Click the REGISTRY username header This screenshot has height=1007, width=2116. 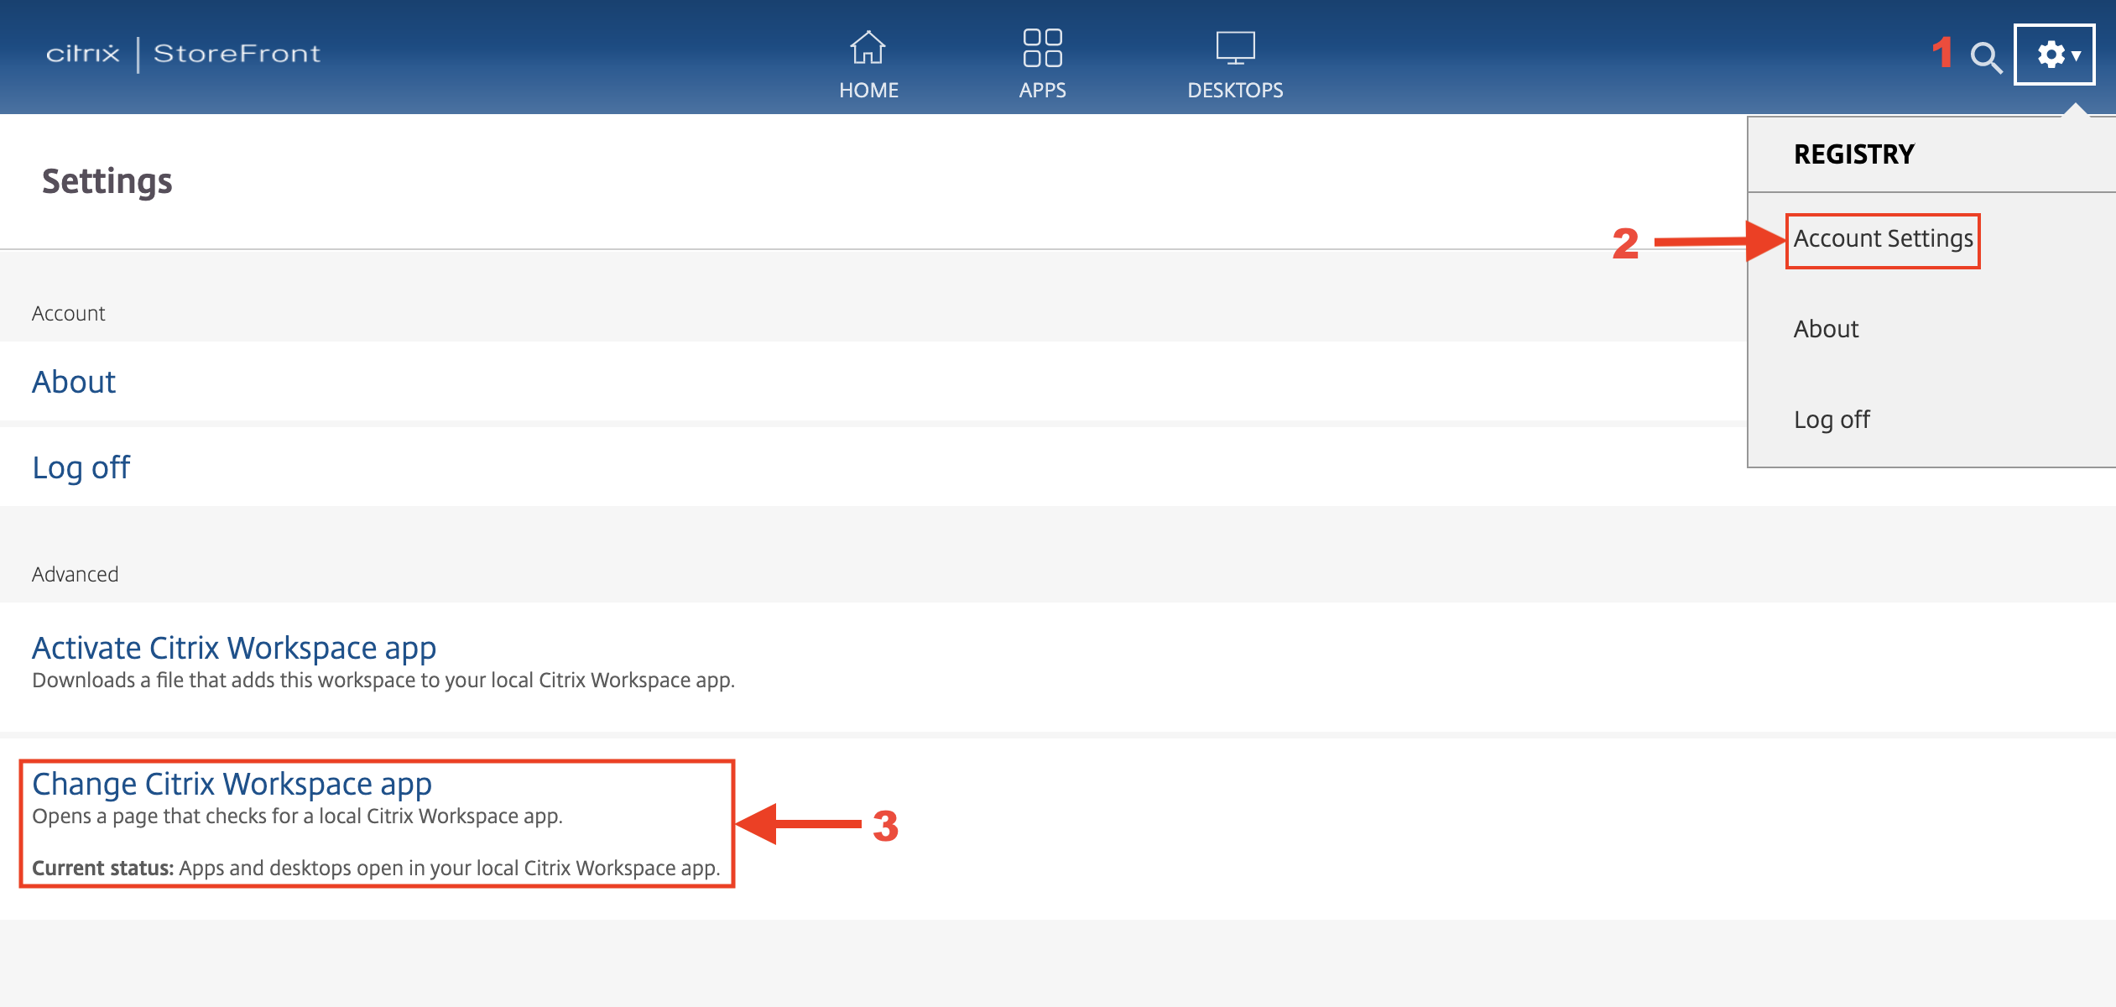[x=1853, y=154]
